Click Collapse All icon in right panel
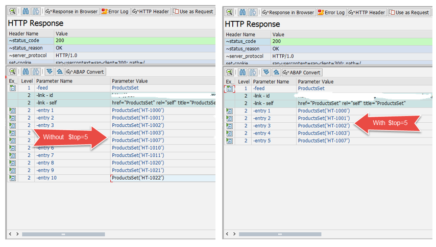 pos(276,72)
